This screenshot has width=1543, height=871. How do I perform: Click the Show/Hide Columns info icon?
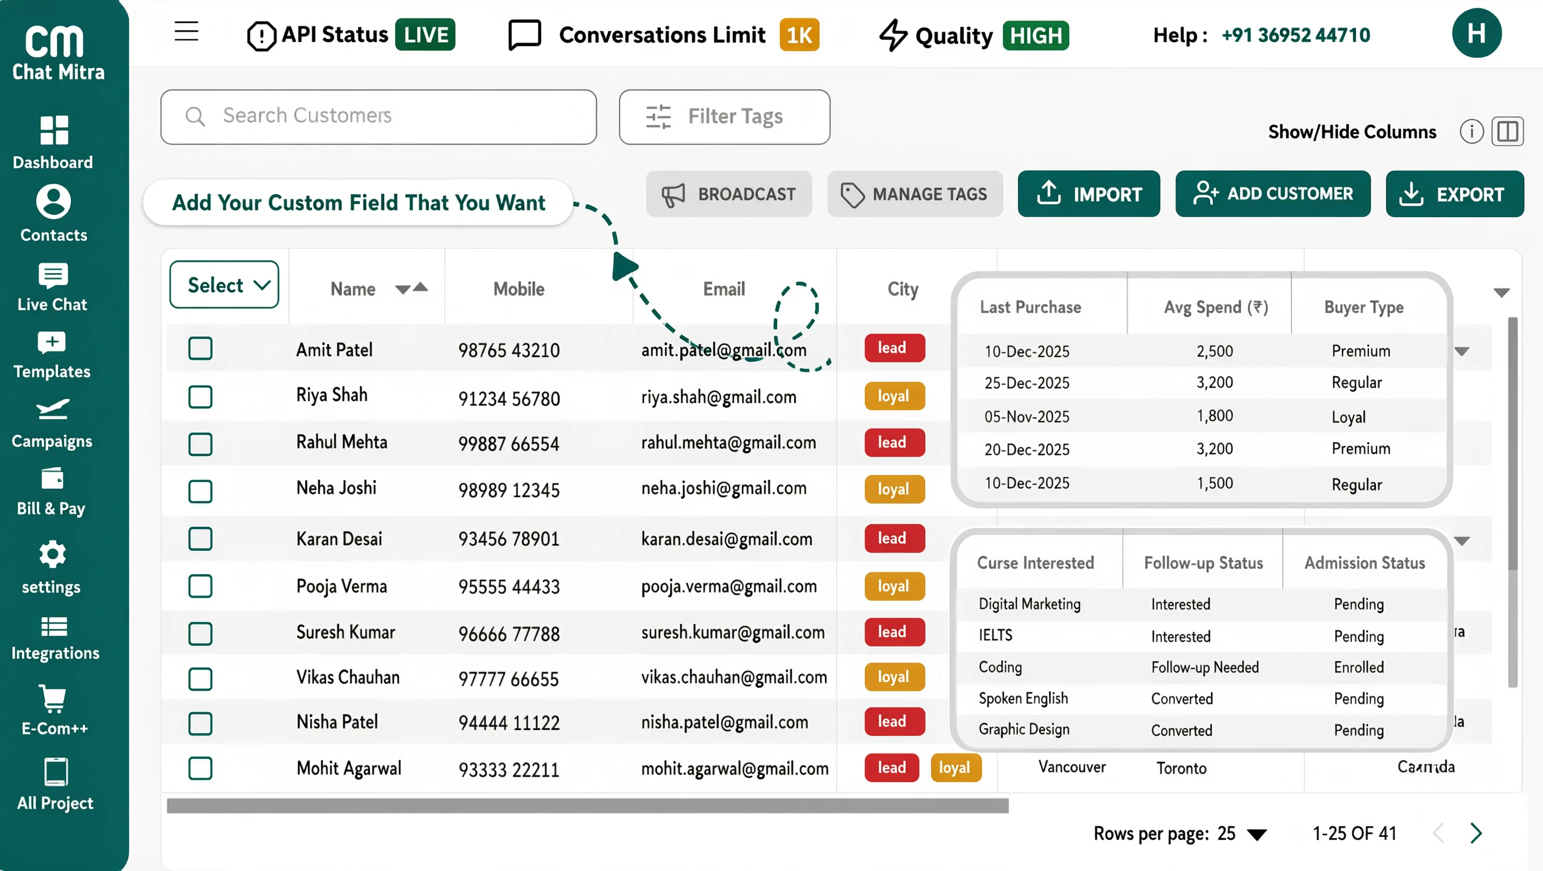pyautogui.click(x=1471, y=131)
